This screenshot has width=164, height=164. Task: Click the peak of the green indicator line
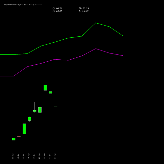pyautogui.click(x=96, y=23)
